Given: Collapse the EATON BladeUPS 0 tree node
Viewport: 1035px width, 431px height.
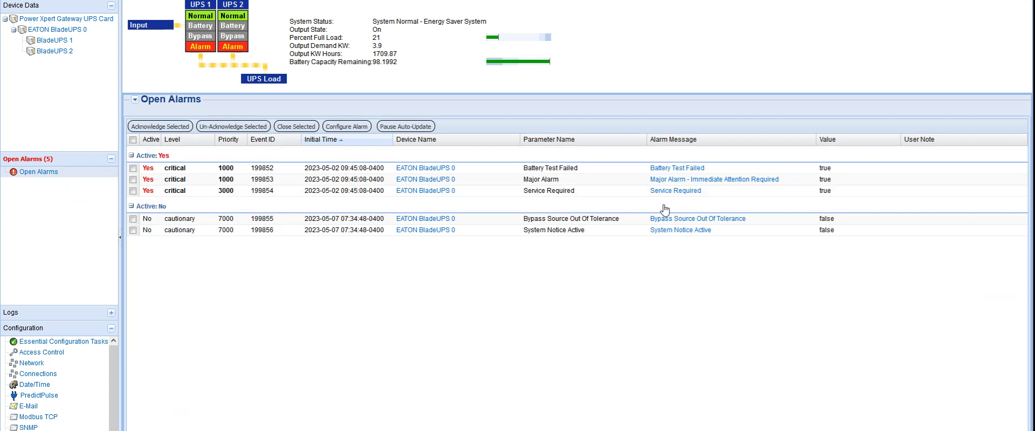Looking at the screenshot, I should click(13, 30).
